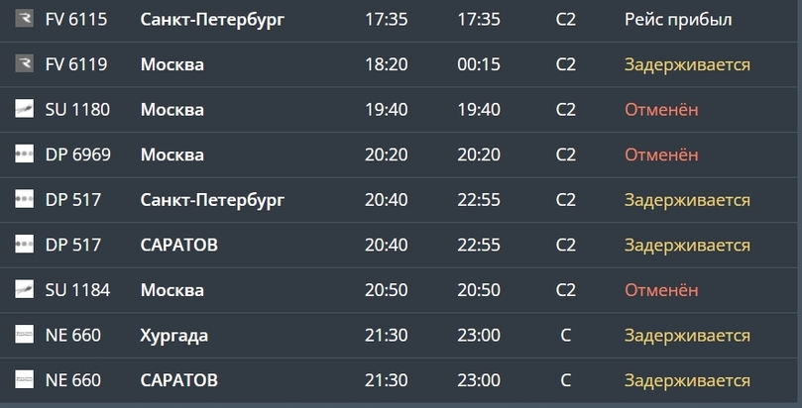The image size is (802, 408).
Task: Click the airline icon for DP 517 САРАТОВ
Action: coord(25,245)
